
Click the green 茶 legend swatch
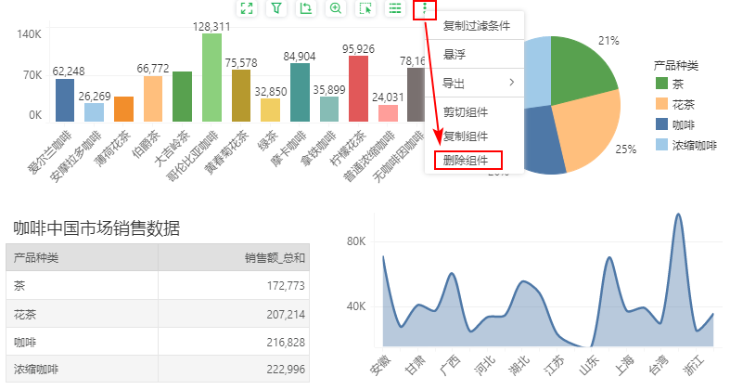tap(661, 84)
